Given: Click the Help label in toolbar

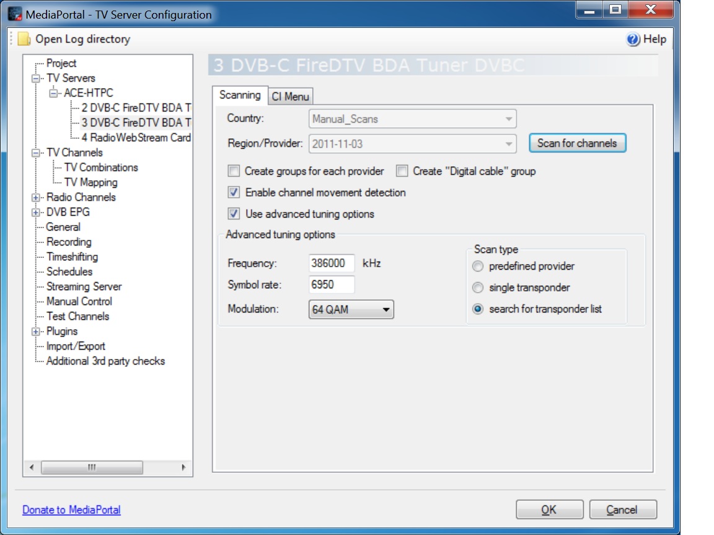Looking at the screenshot, I should tap(654, 39).
